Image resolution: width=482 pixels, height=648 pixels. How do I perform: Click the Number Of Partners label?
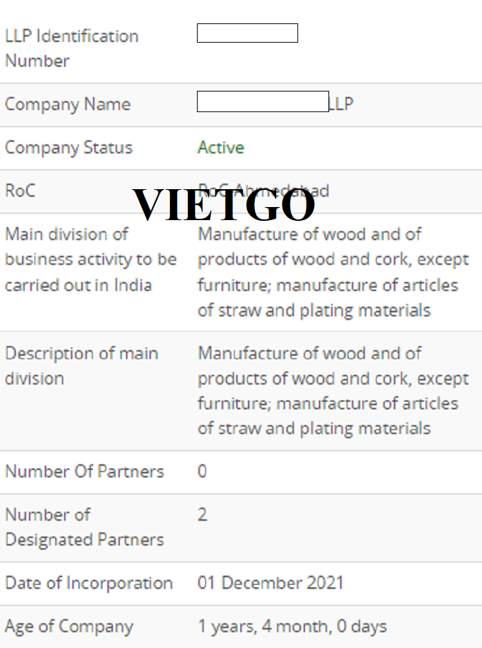pos(85,471)
